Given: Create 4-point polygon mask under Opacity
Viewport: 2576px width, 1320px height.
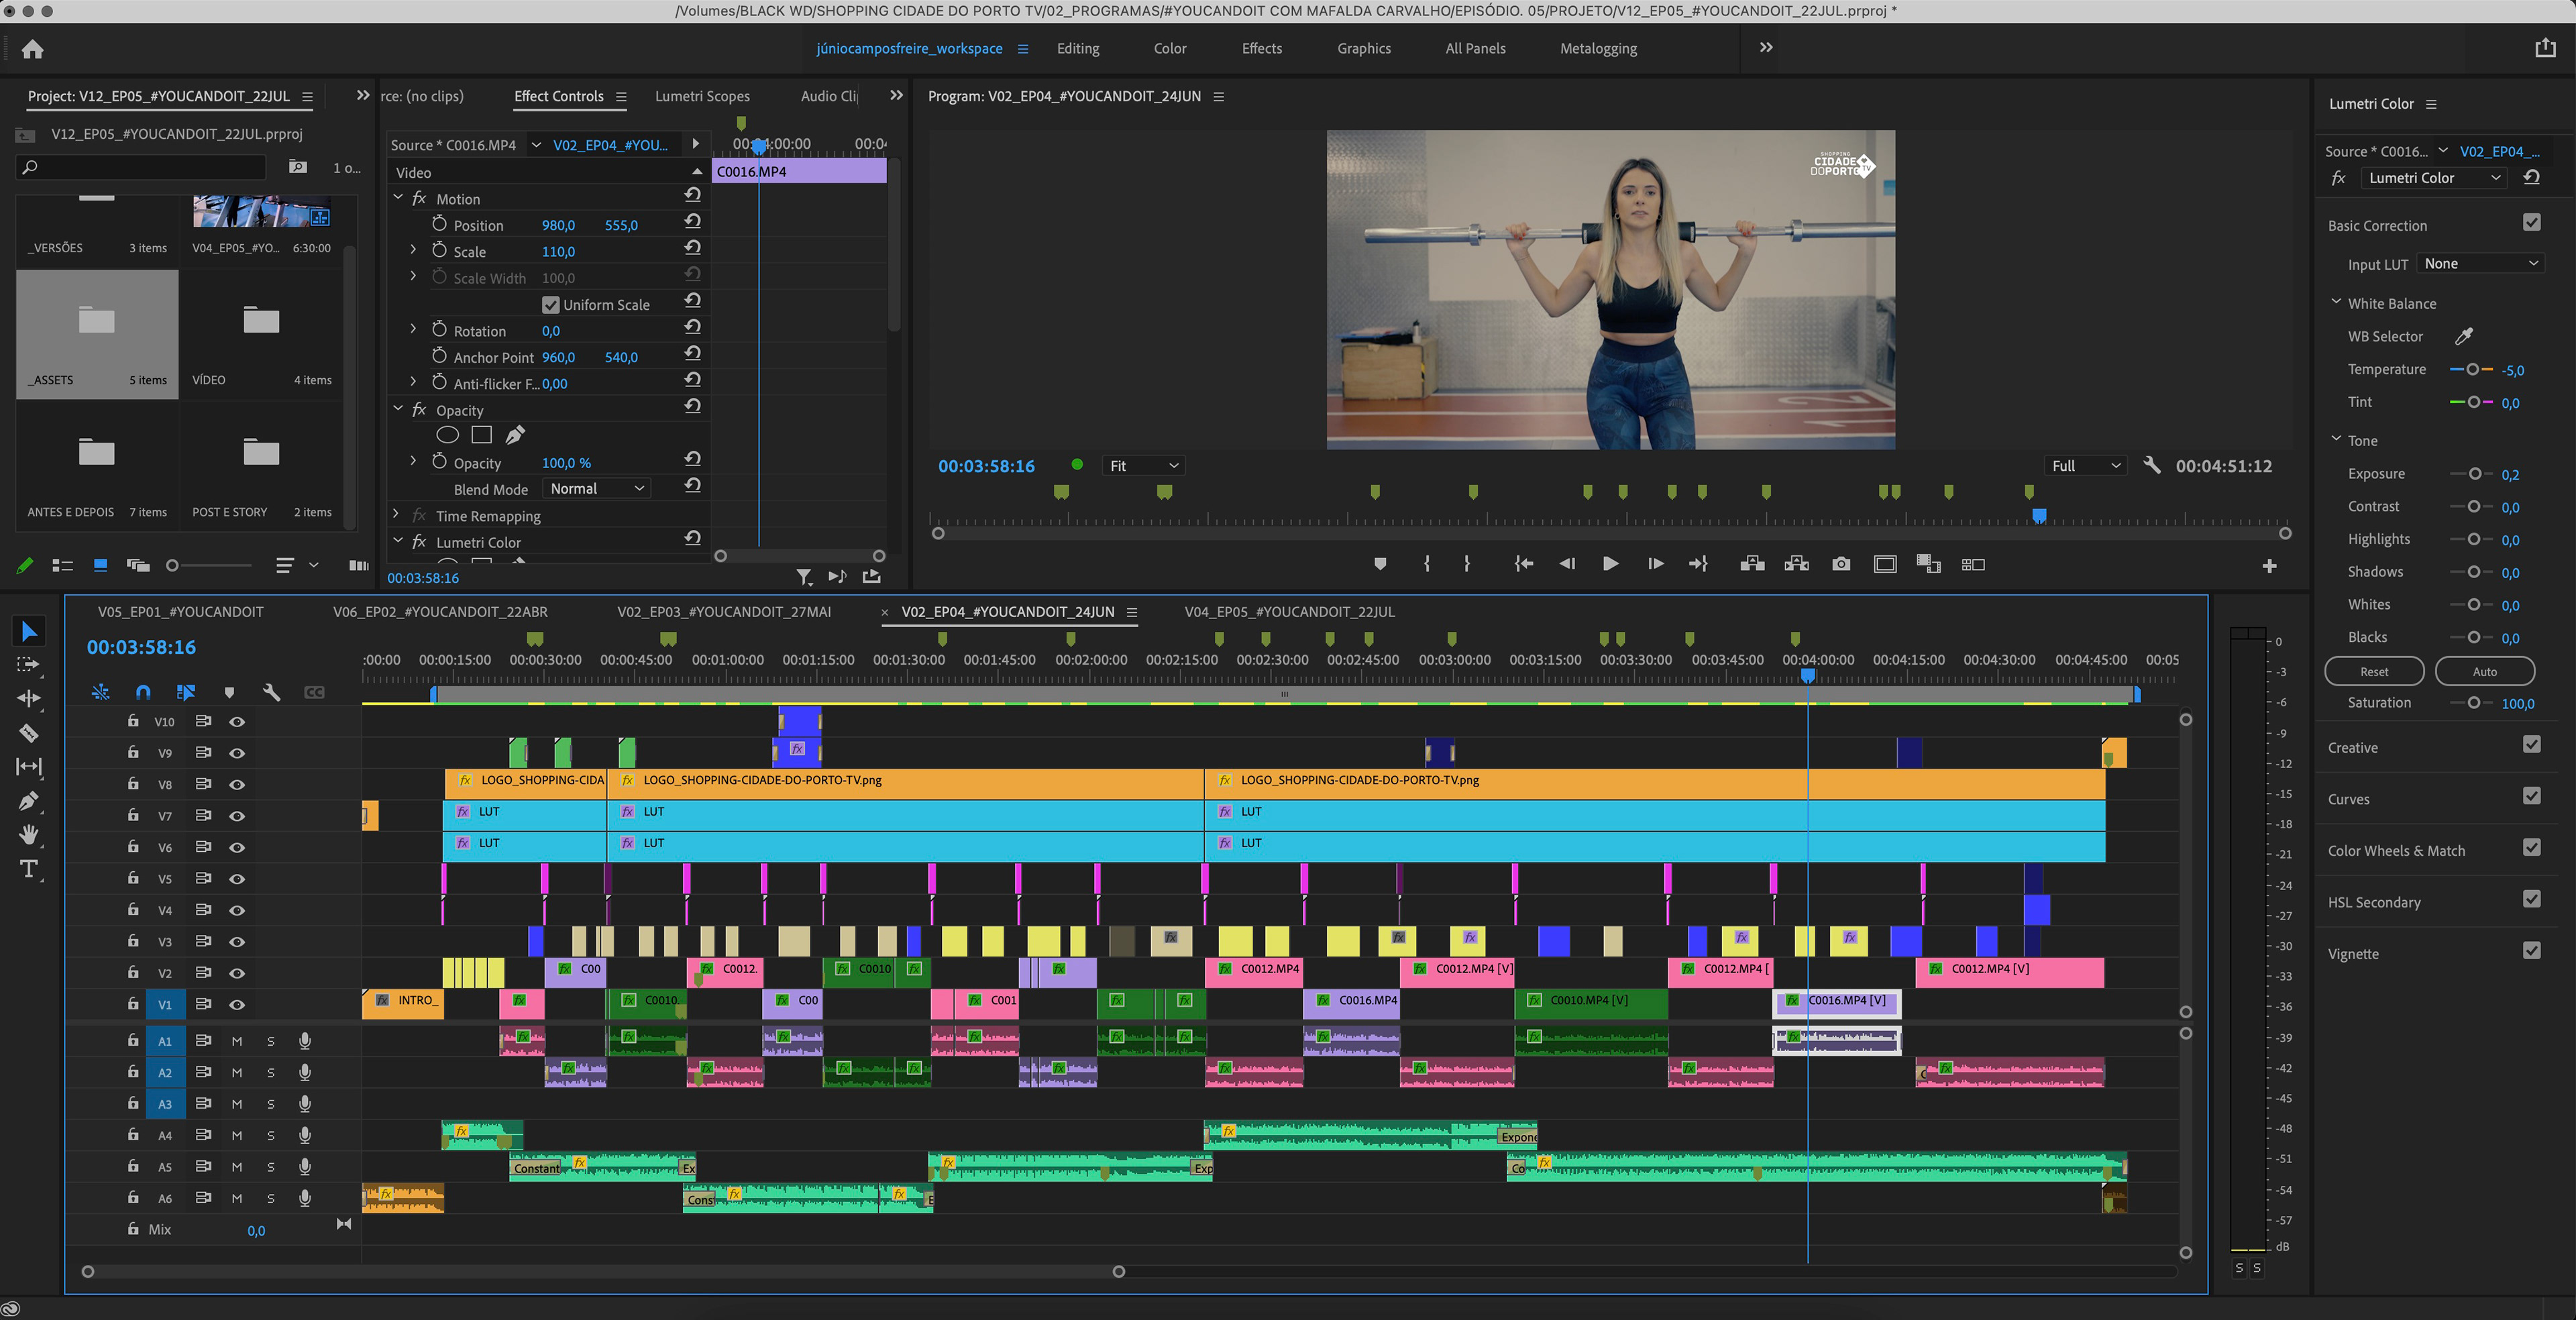Looking at the screenshot, I should coord(482,435).
